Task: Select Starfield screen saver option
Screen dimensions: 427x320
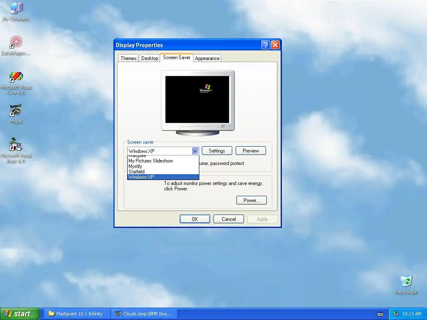Action: 163,172
